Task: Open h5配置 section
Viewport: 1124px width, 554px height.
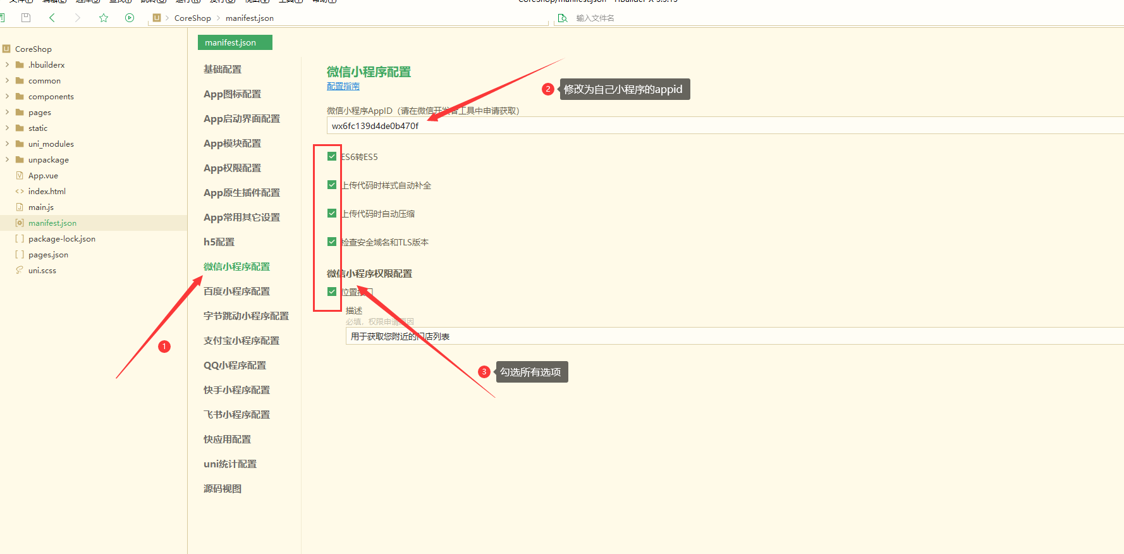Action: tap(219, 242)
